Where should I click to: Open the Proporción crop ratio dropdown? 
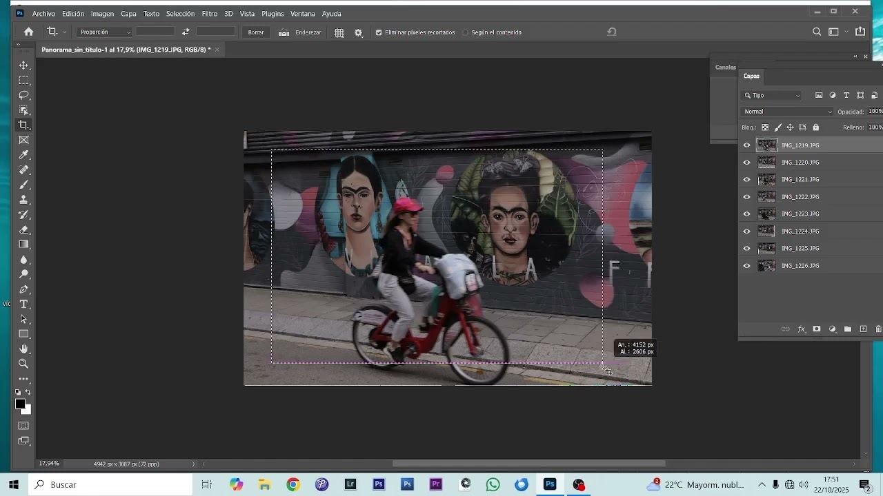104,32
